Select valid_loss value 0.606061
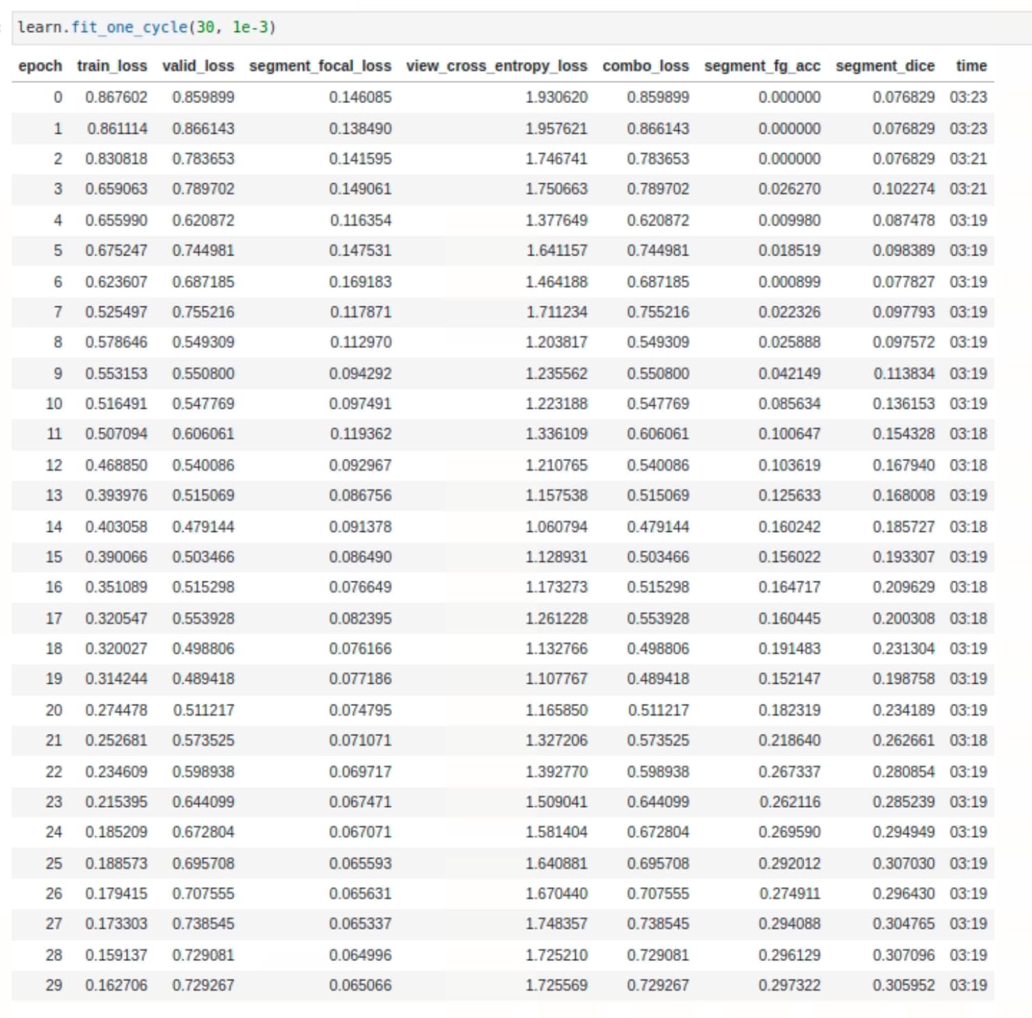 click(x=203, y=434)
